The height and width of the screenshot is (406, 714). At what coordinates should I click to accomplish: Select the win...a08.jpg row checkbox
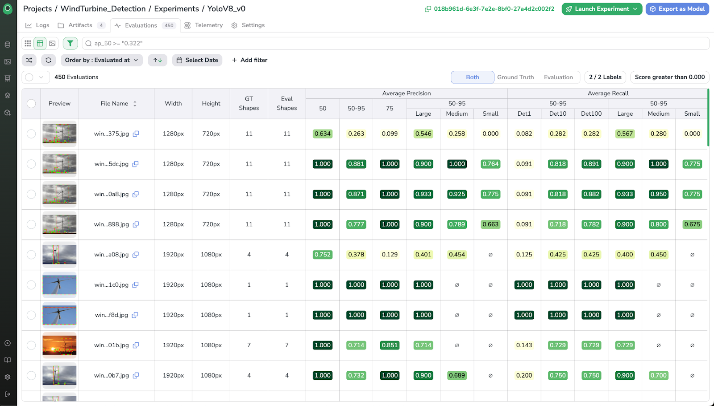31,255
